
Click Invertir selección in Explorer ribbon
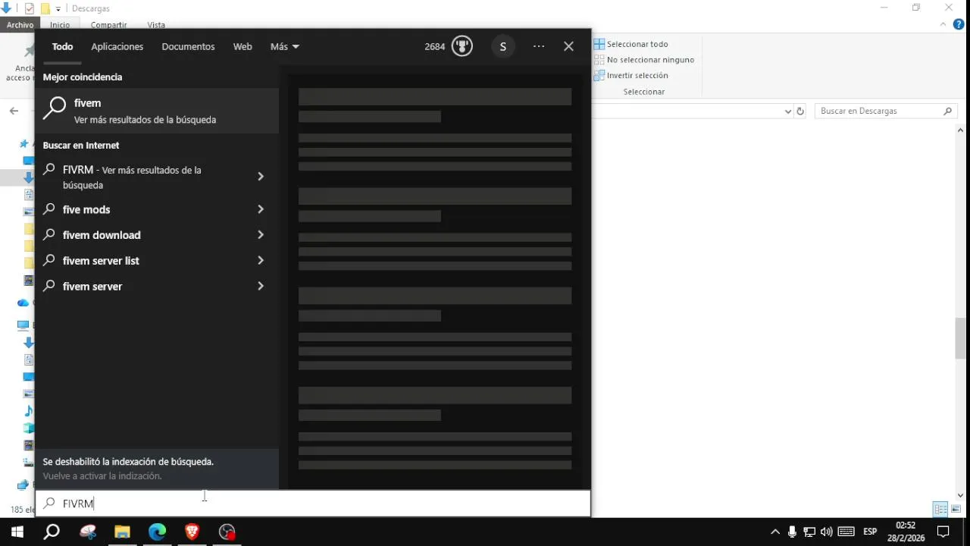(631, 75)
